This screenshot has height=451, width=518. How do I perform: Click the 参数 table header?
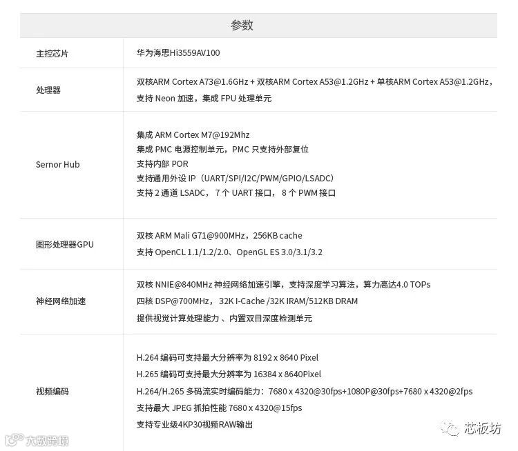258,26
